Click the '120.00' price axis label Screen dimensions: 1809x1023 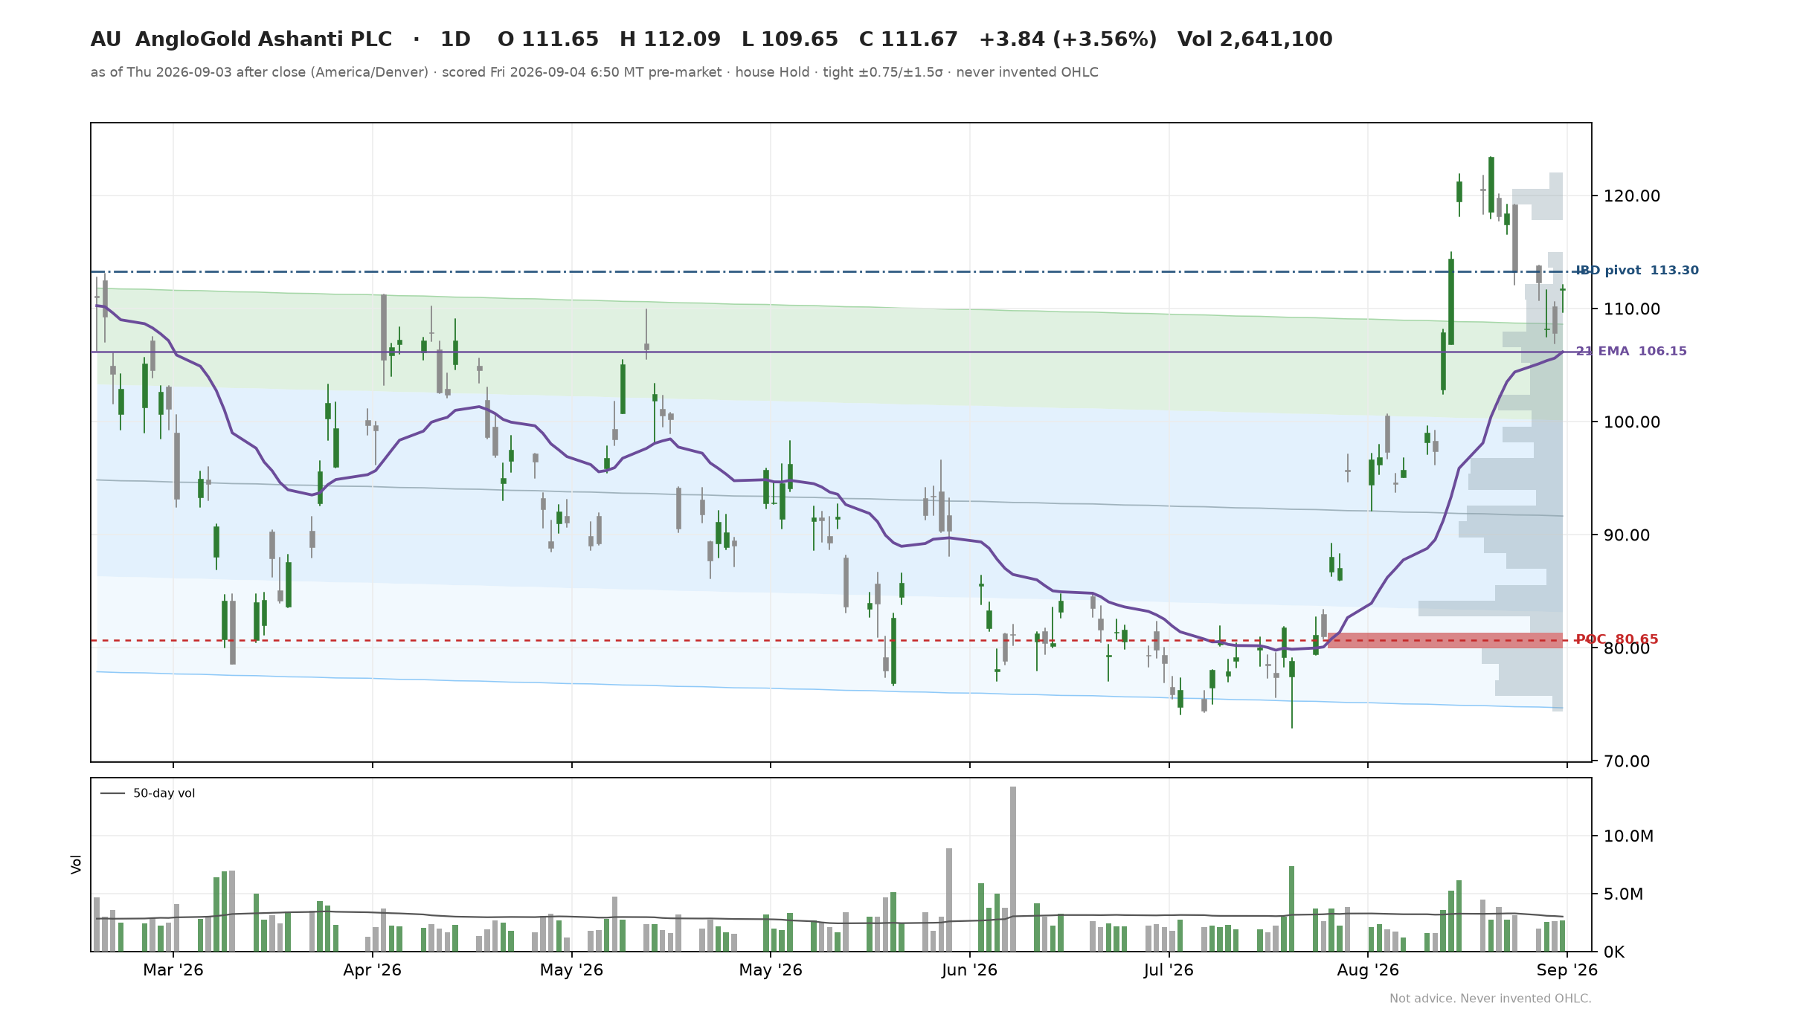pos(1632,196)
